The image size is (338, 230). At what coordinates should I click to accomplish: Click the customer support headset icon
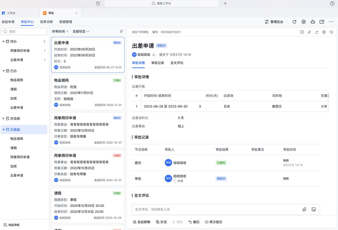(331, 32)
